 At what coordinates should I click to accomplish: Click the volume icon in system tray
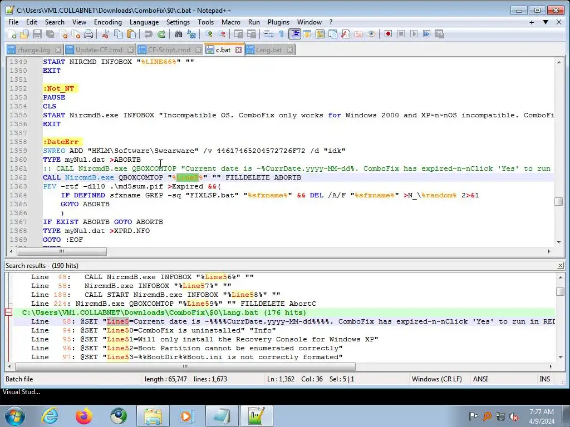point(514,416)
